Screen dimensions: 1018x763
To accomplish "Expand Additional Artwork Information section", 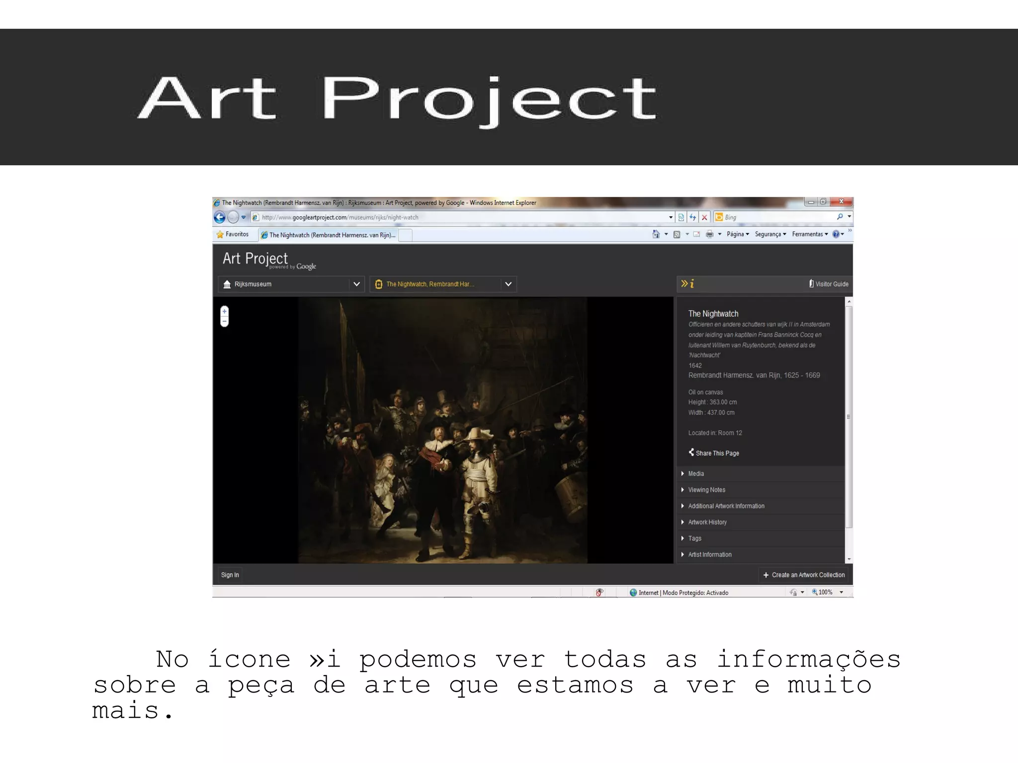I will click(761, 506).
